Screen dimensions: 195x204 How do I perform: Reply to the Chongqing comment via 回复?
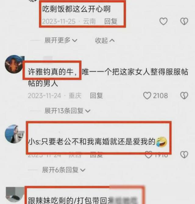97,96
